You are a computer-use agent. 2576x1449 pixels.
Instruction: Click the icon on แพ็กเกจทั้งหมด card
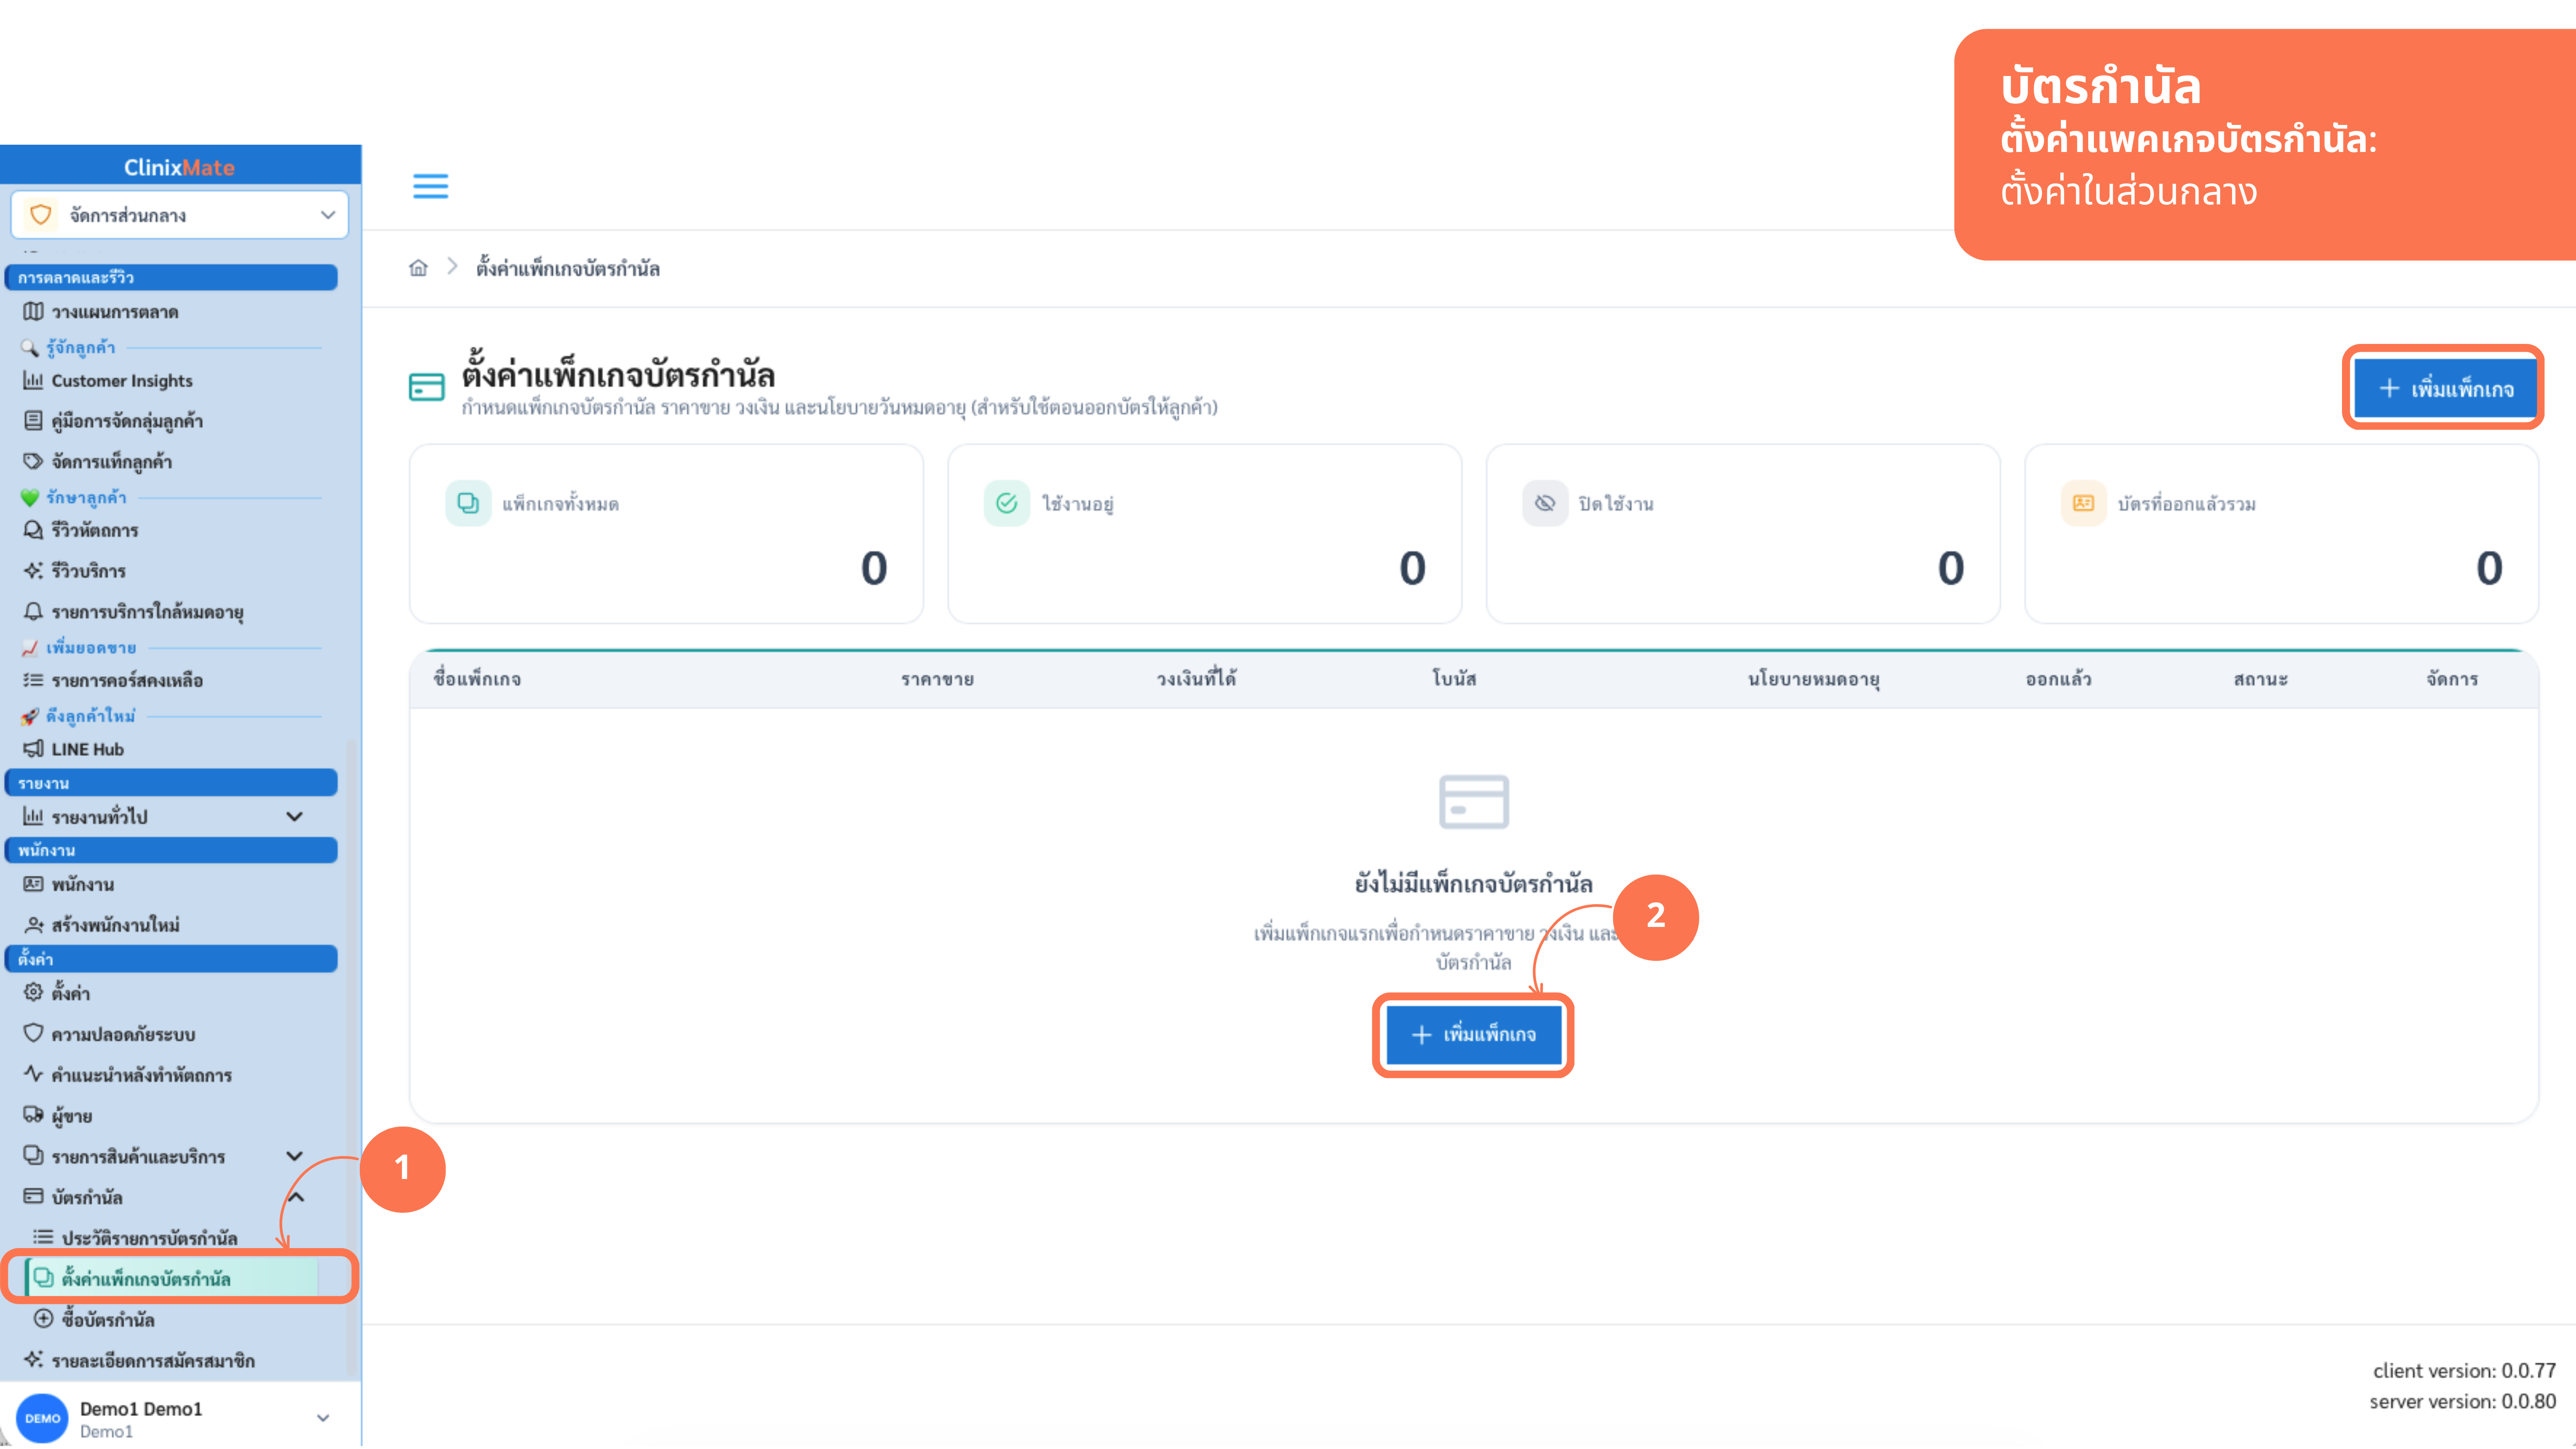(468, 503)
